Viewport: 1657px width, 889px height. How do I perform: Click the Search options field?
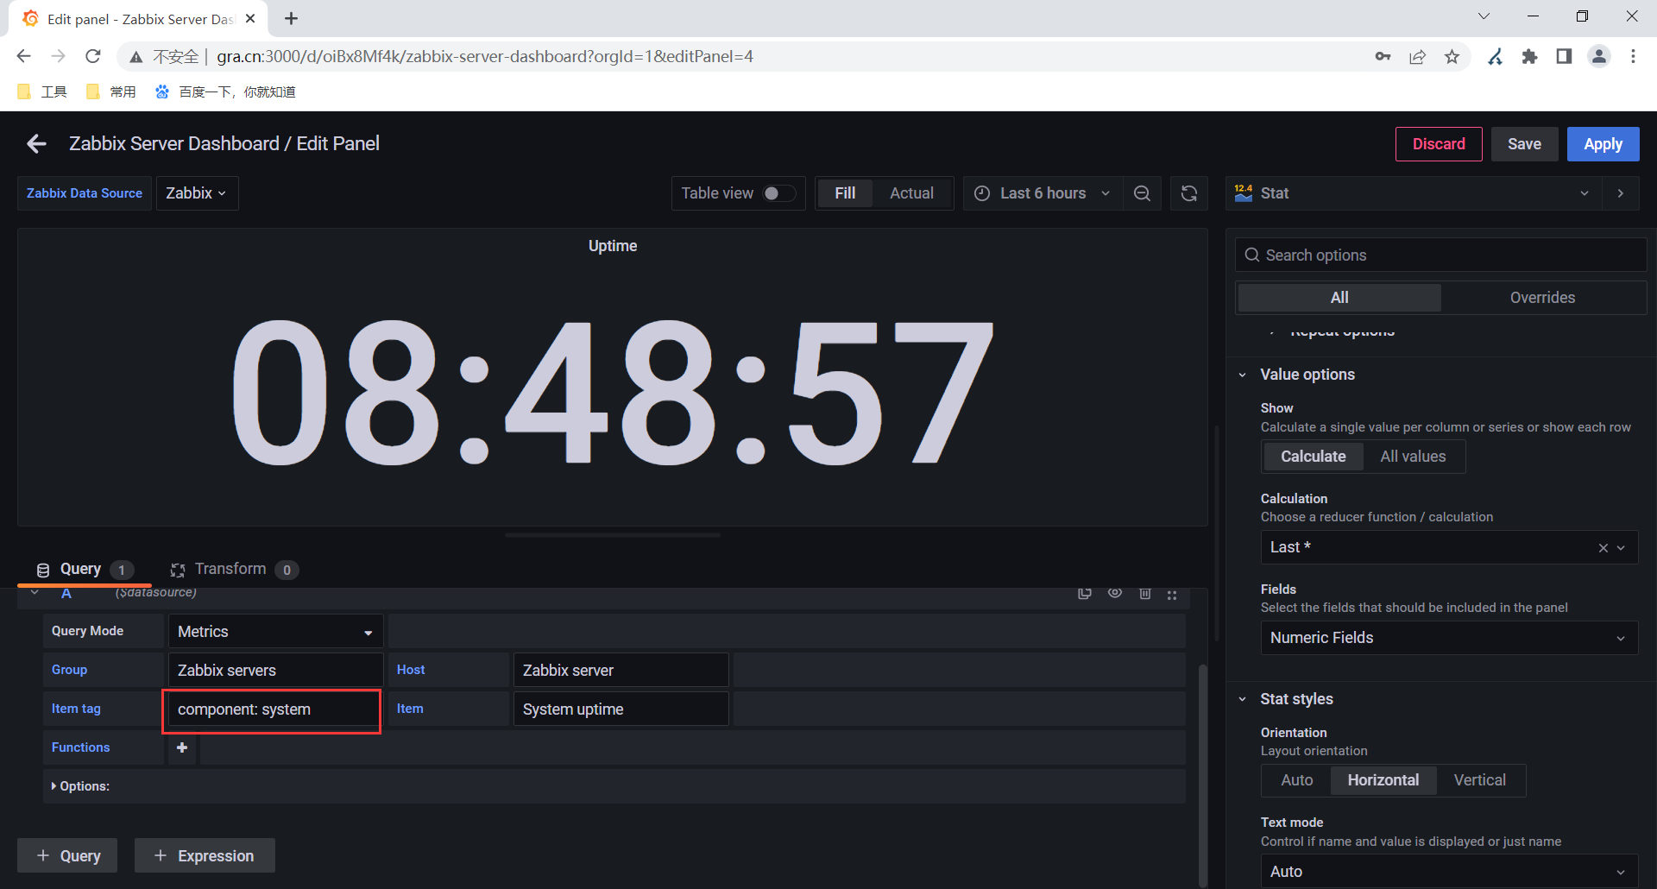click(x=1441, y=255)
